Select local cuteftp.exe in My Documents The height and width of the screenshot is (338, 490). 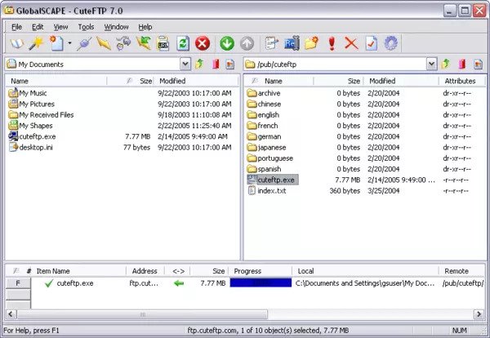click(32, 136)
